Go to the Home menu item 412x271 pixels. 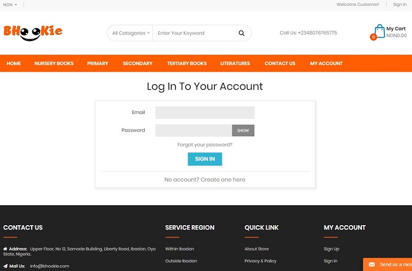point(14,63)
